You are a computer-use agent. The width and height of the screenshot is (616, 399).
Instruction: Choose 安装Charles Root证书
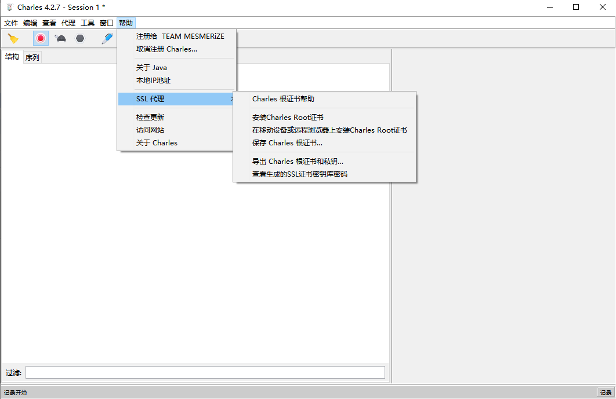point(324,118)
